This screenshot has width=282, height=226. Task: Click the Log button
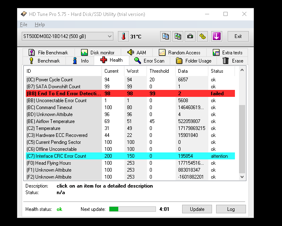point(231,209)
